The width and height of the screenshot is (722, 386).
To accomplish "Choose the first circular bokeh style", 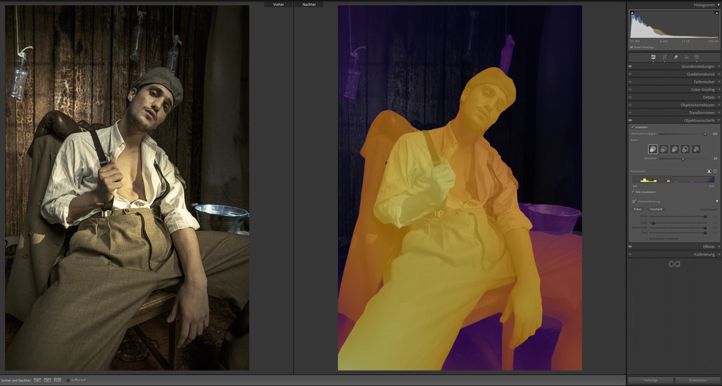I will coord(653,149).
